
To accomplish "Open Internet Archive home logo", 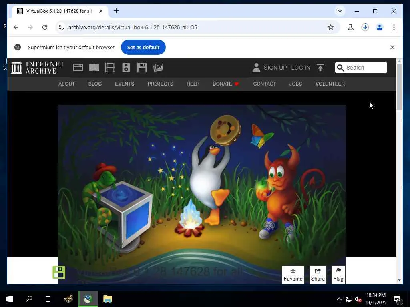I will point(38,68).
